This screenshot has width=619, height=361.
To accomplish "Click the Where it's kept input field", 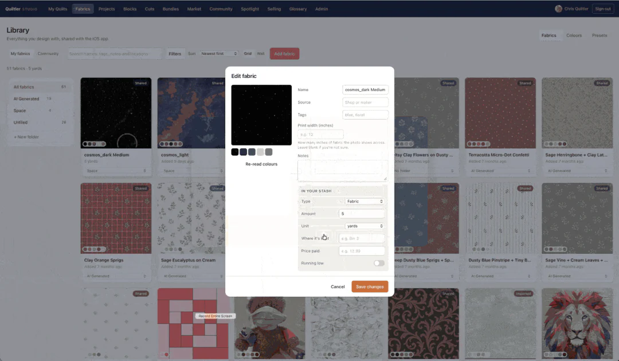I will (362, 238).
